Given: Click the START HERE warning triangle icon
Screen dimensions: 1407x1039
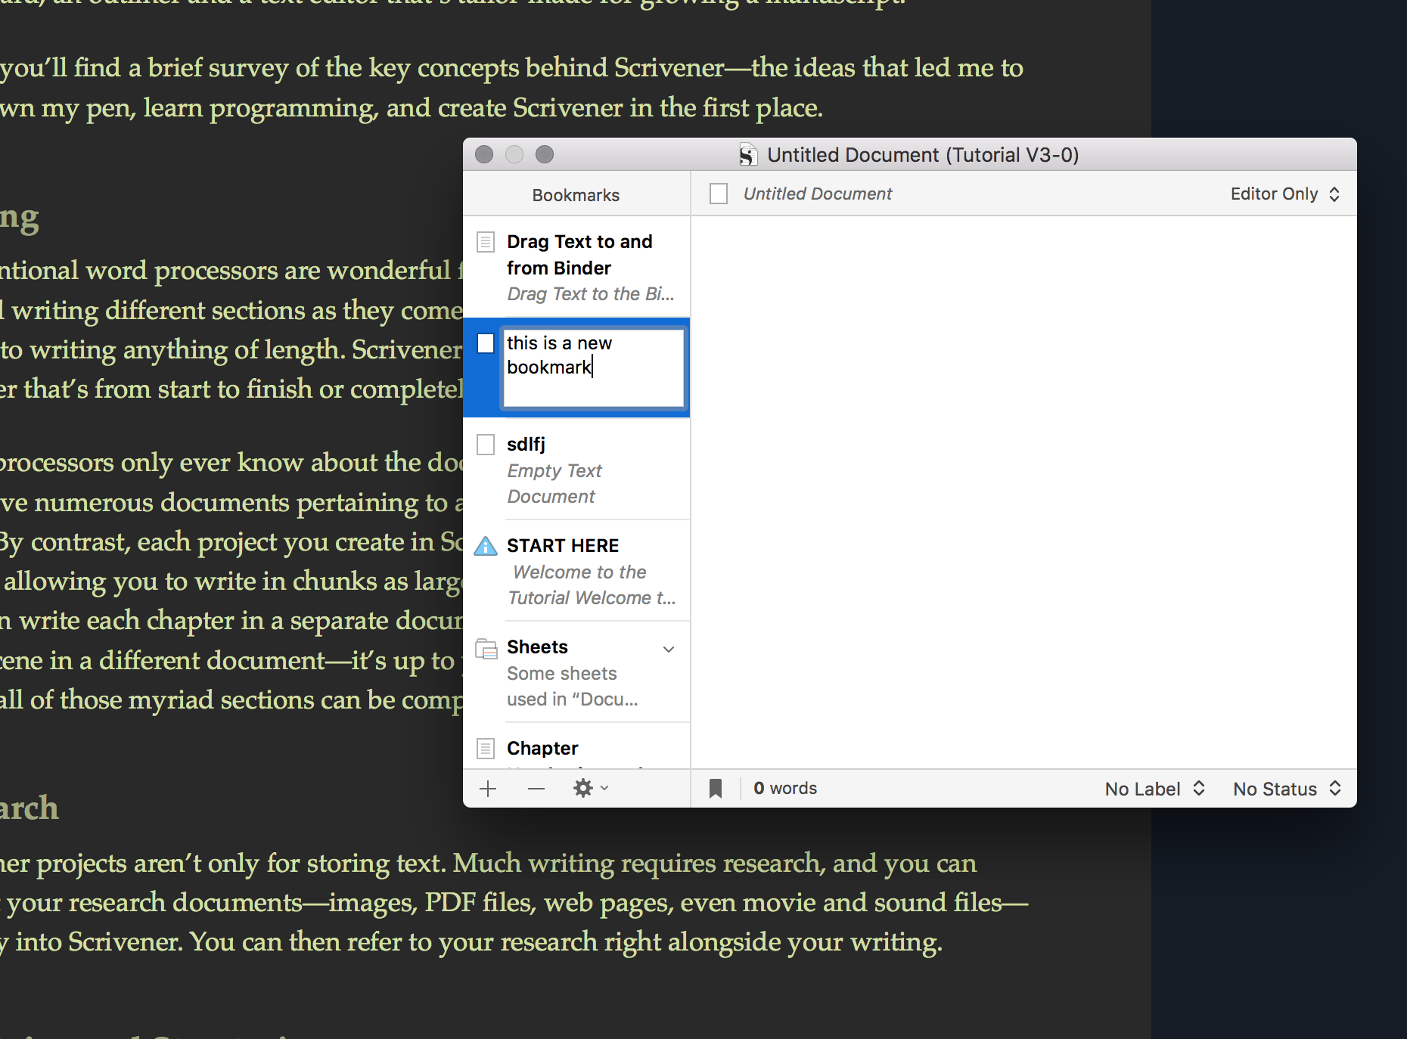Looking at the screenshot, I should click(x=486, y=545).
